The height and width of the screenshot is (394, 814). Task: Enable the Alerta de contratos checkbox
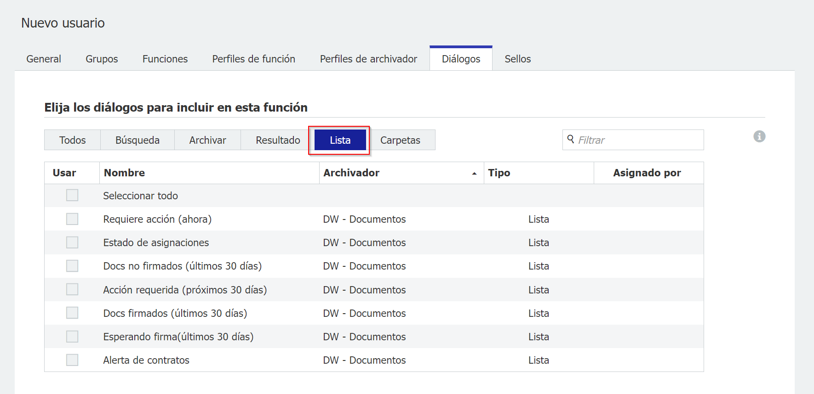click(72, 360)
